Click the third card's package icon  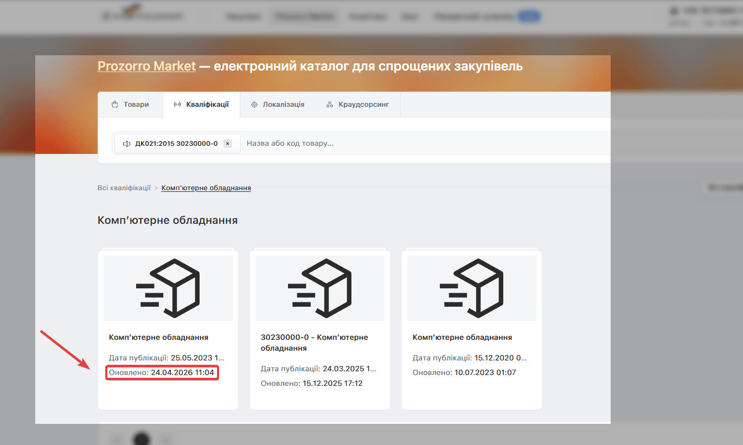(x=472, y=288)
